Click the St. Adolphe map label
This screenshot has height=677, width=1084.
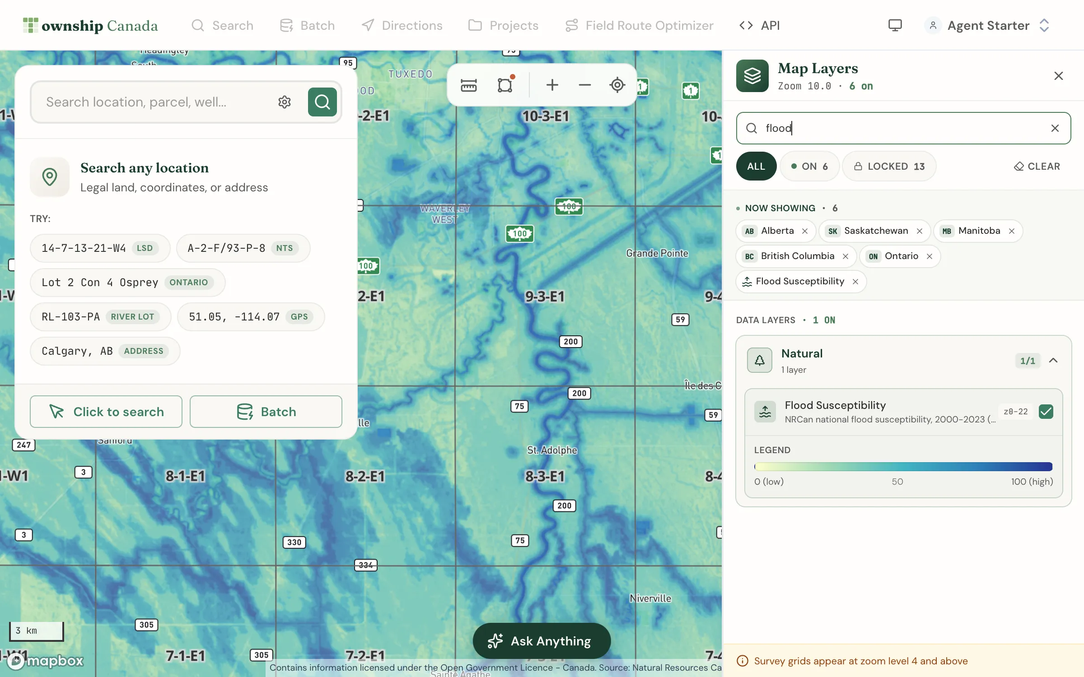pos(552,450)
